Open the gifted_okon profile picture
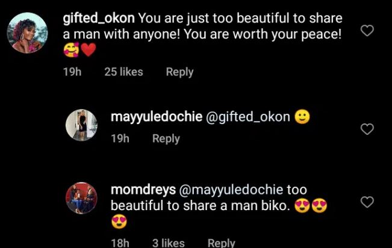Image resolution: width=392 pixels, height=248 pixels. pos(27,31)
